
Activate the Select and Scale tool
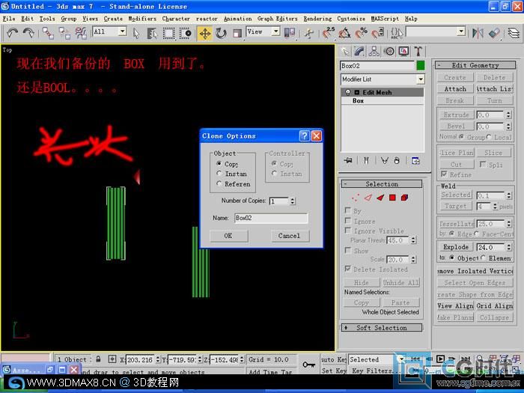point(237,33)
